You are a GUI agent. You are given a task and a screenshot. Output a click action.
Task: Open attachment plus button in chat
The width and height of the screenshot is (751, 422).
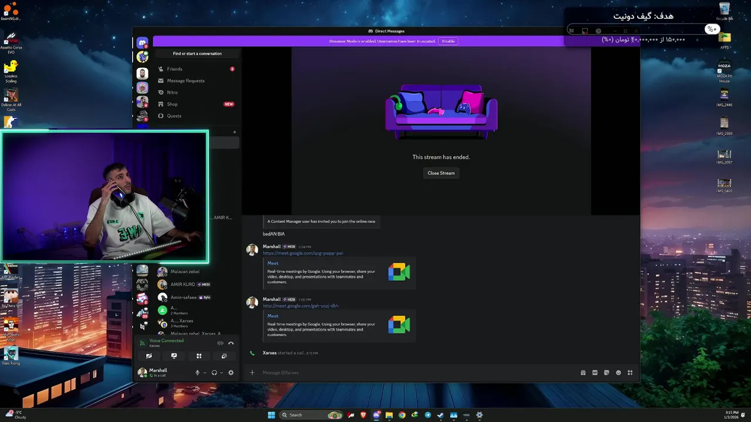[x=252, y=373]
